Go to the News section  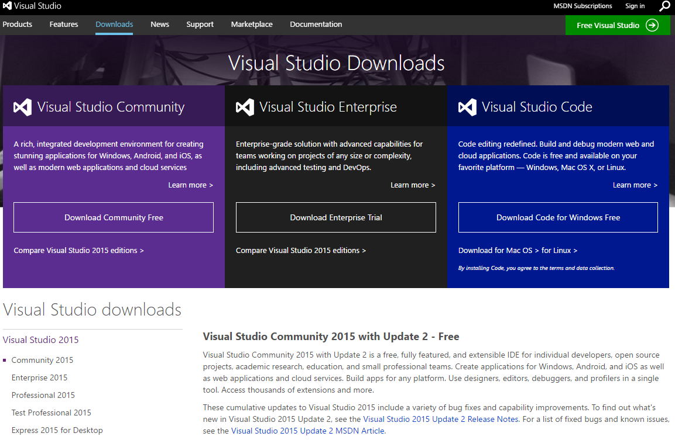160,25
